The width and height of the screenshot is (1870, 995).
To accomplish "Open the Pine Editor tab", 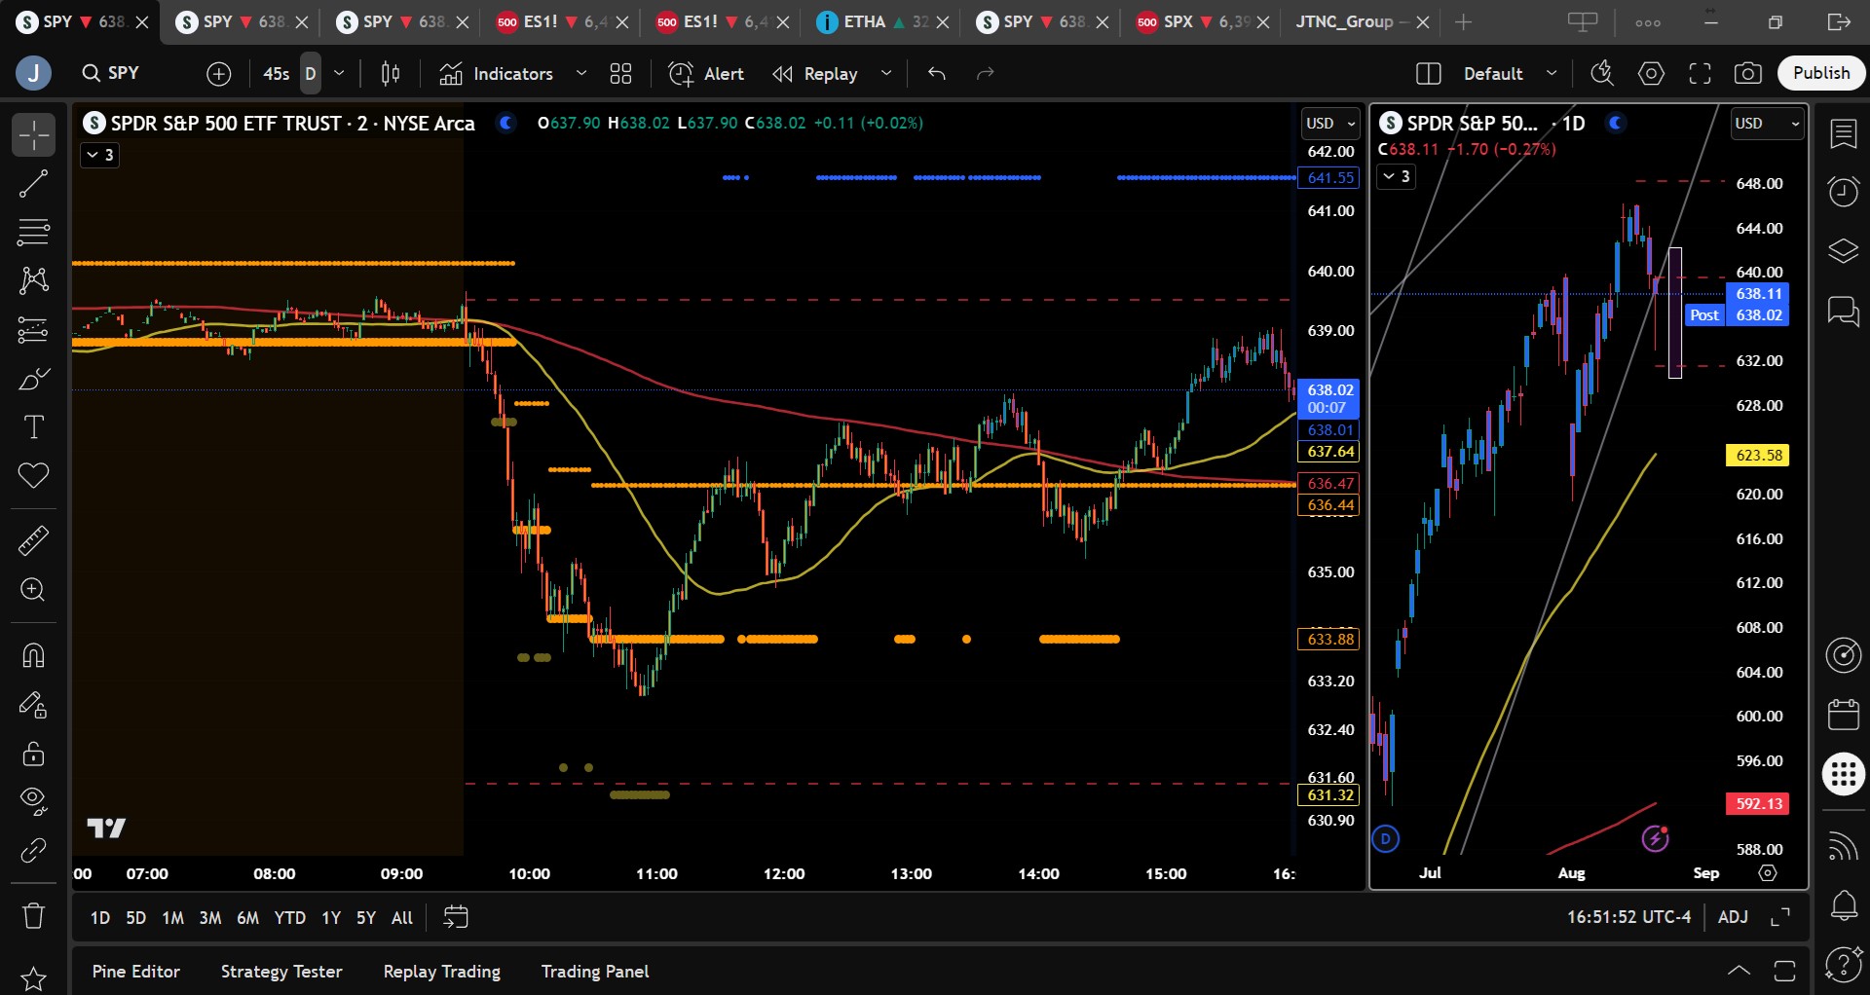I will pyautogui.click(x=136, y=972).
